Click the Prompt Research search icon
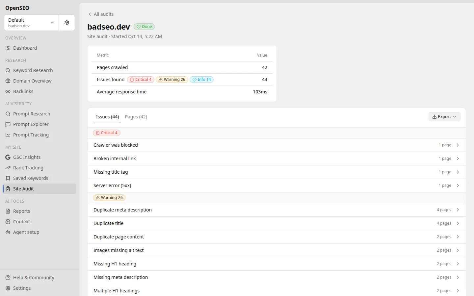This screenshot has width=474, height=296. (x=8, y=114)
